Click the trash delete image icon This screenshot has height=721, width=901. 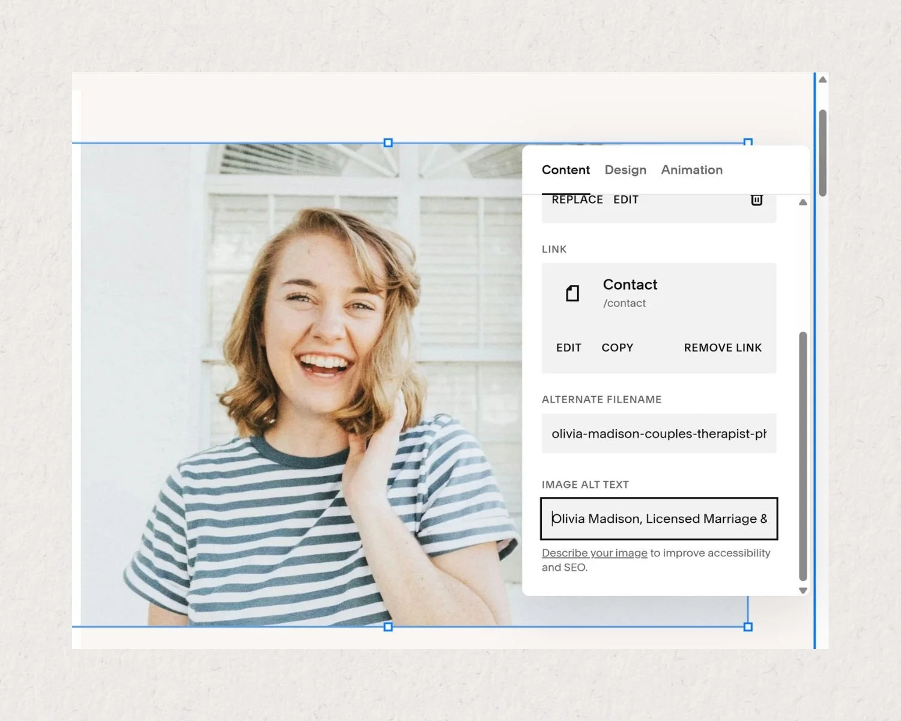pyautogui.click(x=757, y=200)
